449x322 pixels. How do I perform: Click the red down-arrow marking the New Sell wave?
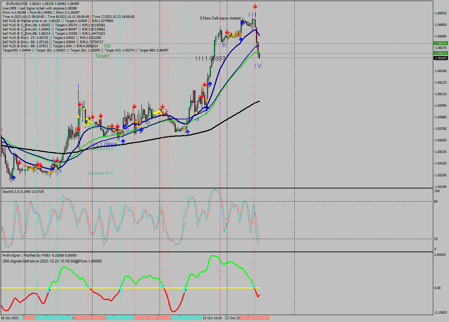click(227, 32)
